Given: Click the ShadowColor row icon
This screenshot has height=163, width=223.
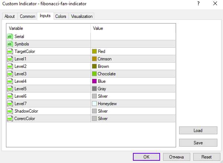Looking at the screenshot, I should 10,111.
